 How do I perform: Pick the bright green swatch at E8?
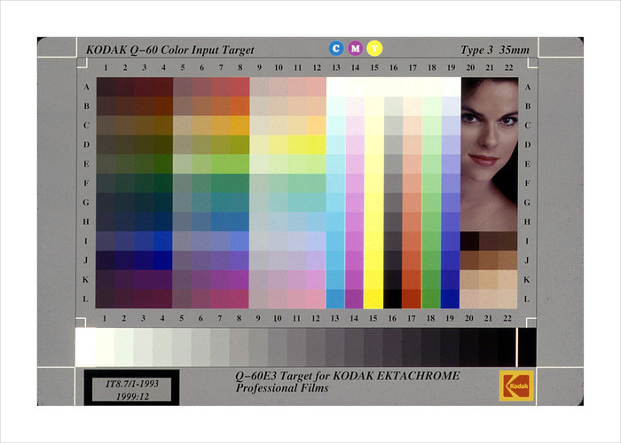pyautogui.click(x=240, y=164)
